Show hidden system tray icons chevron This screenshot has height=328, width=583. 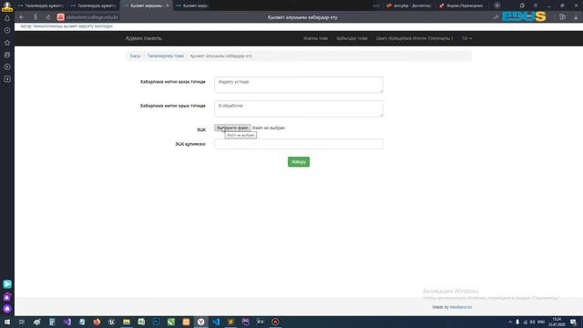[x=510, y=322]
